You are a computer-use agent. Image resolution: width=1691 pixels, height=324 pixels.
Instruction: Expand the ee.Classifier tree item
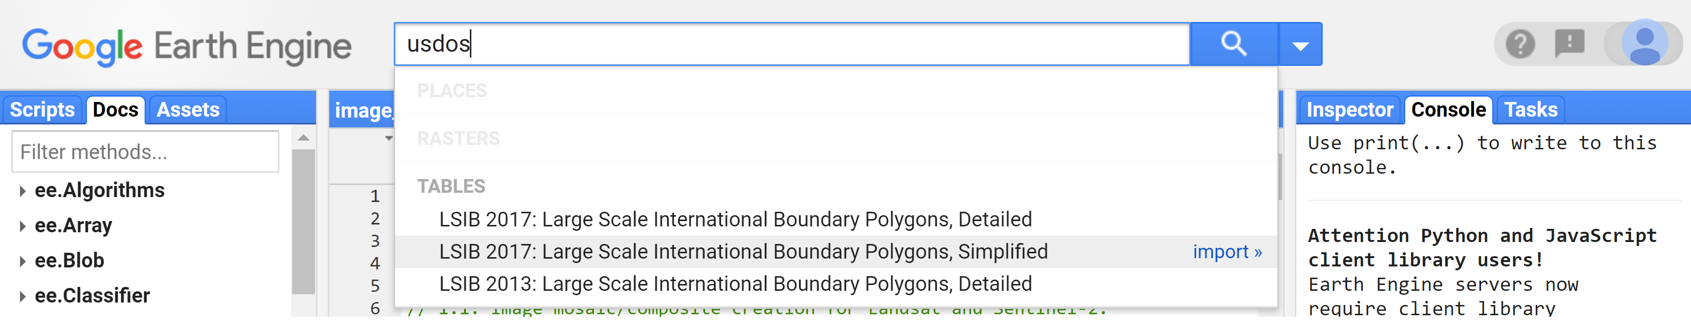coord(22,297)
